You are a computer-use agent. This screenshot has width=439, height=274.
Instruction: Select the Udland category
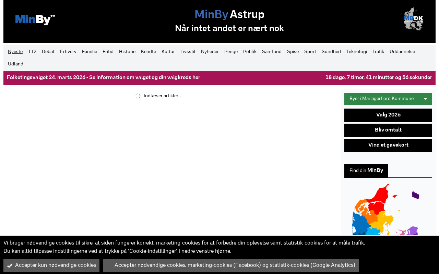(x=15, y=64)
